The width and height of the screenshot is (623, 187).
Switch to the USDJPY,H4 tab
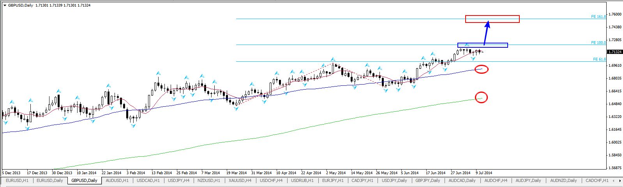coord(177,181)
